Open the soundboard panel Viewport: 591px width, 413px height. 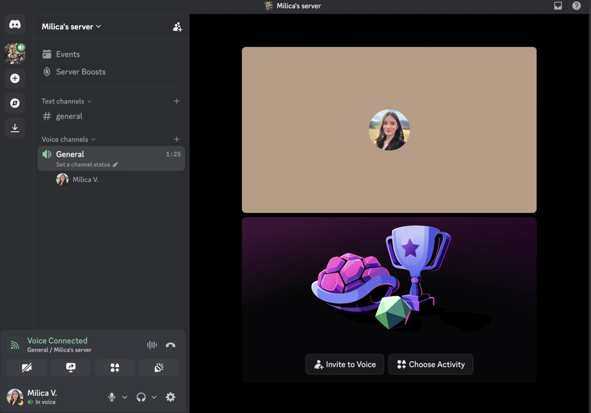tap(159, 367)
